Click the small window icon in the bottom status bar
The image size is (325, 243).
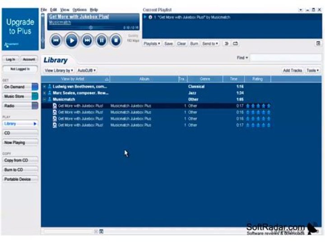(x=101, y=231)
